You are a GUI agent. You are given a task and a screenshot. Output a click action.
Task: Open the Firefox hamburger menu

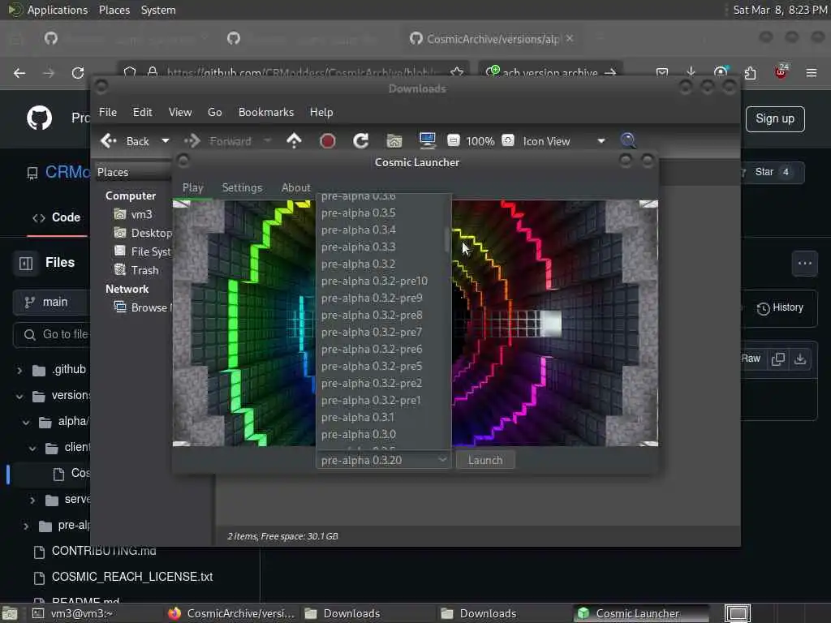(811, 72)
